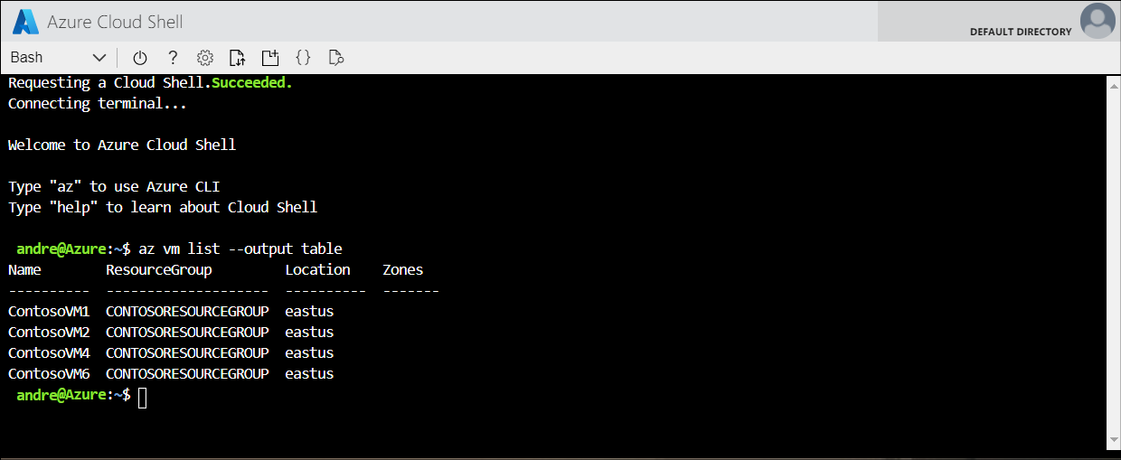Click CONTOSORESOURCEGROUP in ContosoVM6 row
The image size is (1121, 460).
click(187, 373)
